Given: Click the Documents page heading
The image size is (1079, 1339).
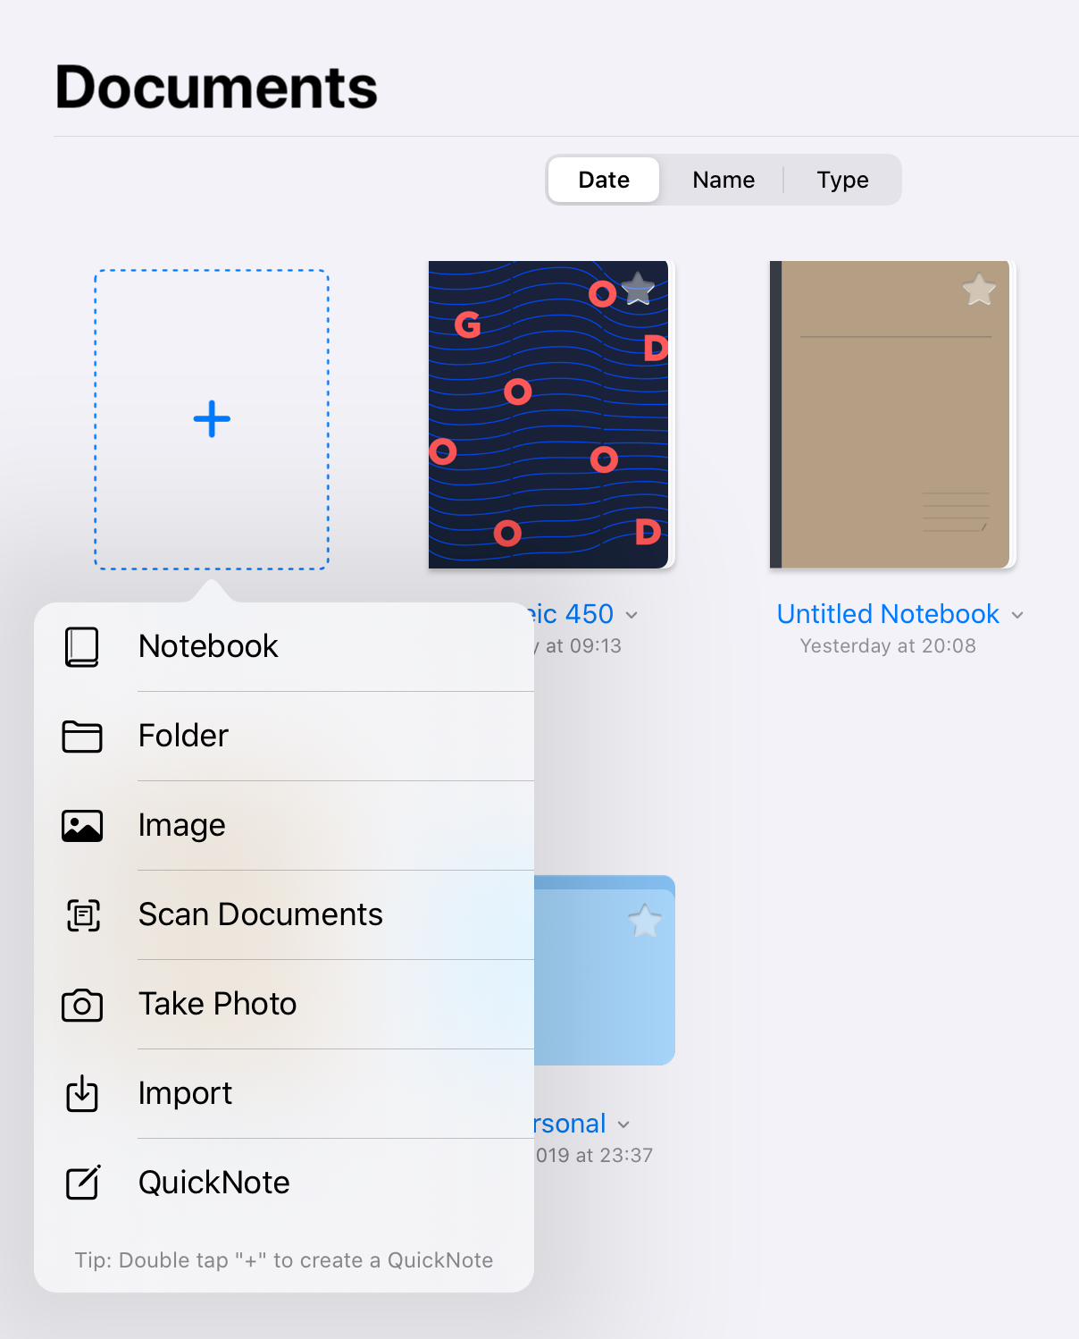Looking at the screenshot, I should point(216,88).
